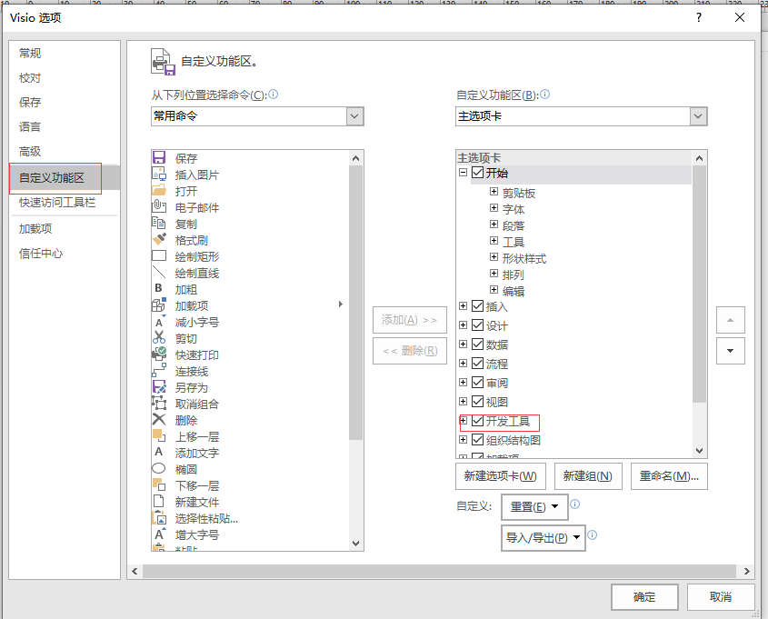
Task: Click the 减小字号 shrink font icon
Action: click(x=159, y=322)
